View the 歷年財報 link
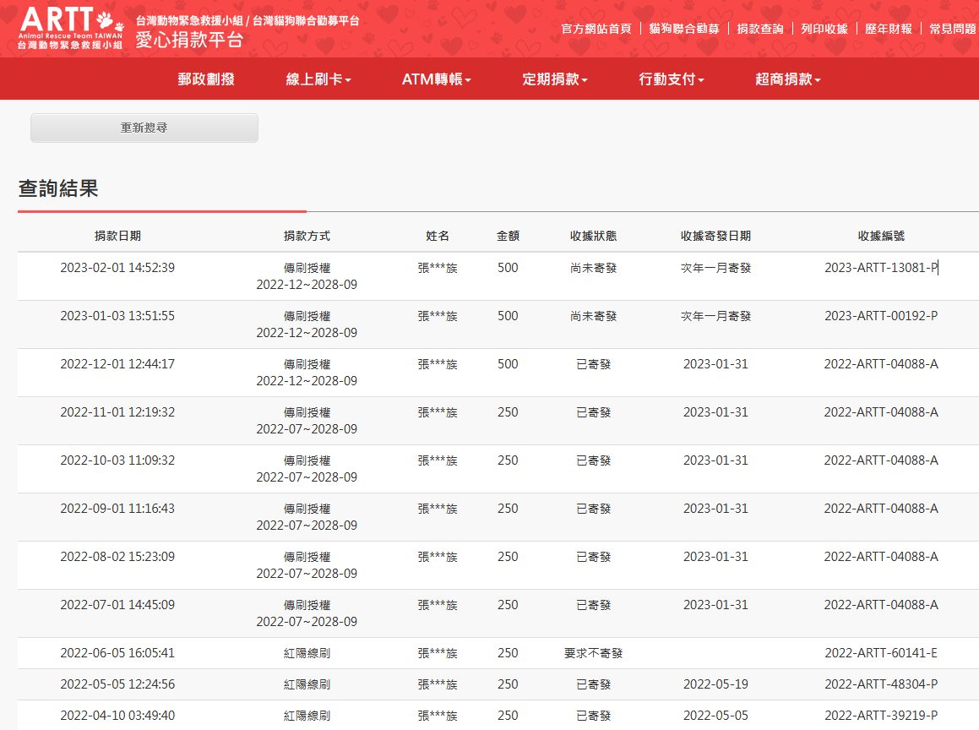The height and width of the screenshot is (730, 979). click(889, 29)
